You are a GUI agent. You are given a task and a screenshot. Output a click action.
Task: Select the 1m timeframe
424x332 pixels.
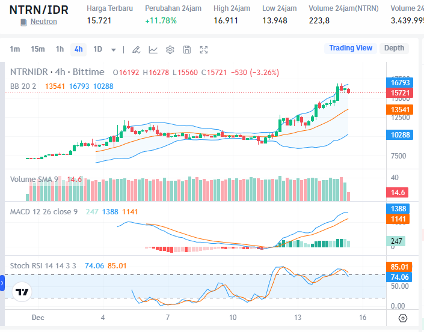pyautogui.click(x=15, y=49)
